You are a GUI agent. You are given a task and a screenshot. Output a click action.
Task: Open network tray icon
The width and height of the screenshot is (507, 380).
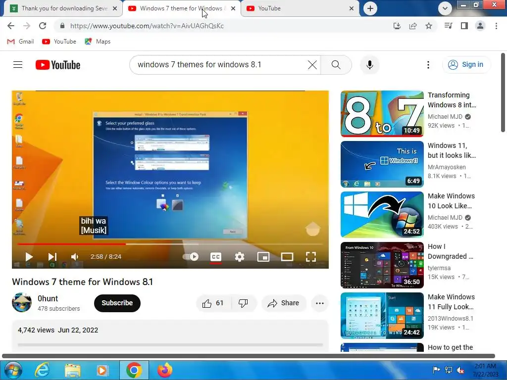tap(449, 370)
